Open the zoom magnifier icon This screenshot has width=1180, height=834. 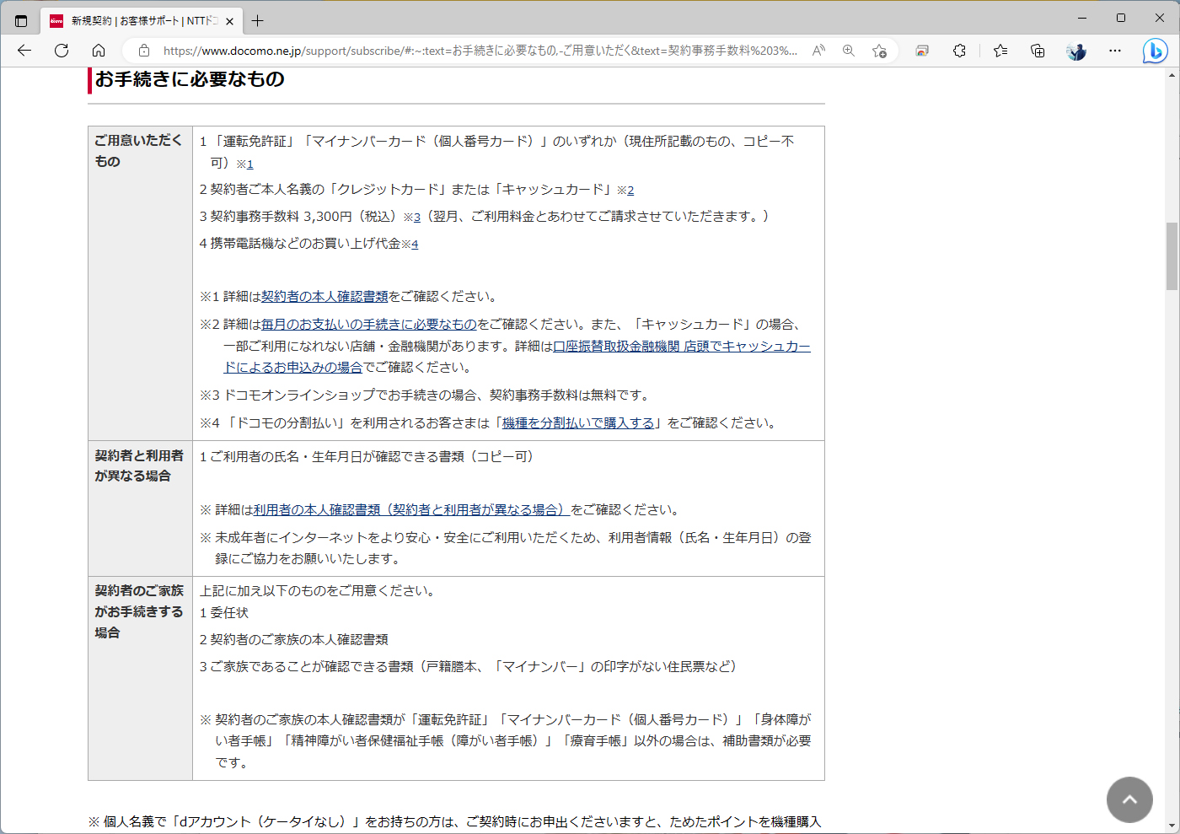[849, 51]
